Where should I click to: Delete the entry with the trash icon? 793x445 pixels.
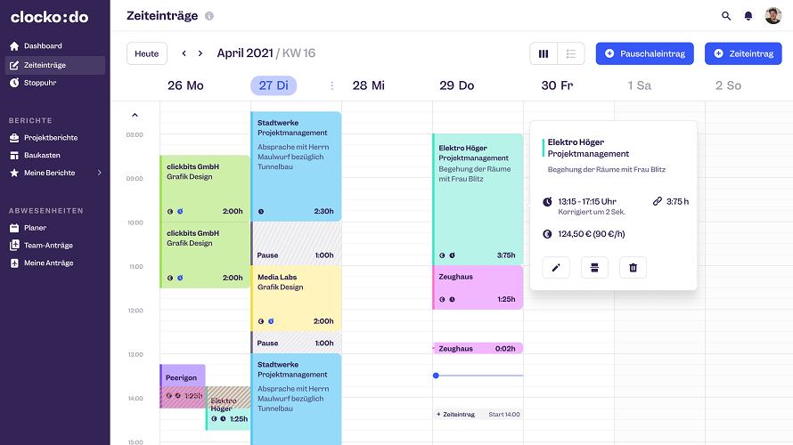[x=633, y=268]
